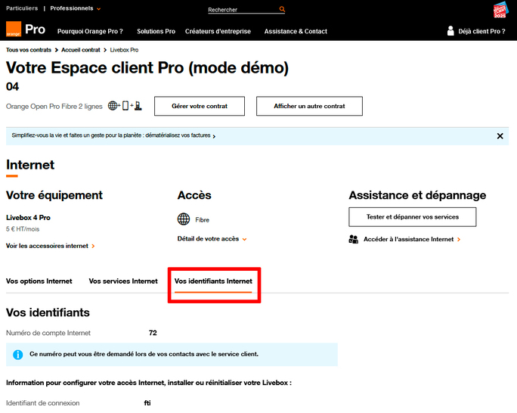Image resolution: width=517 pixels, height=413 pixels.
Task: Open the Professionnels dropdown
Action: coord(75,8)
